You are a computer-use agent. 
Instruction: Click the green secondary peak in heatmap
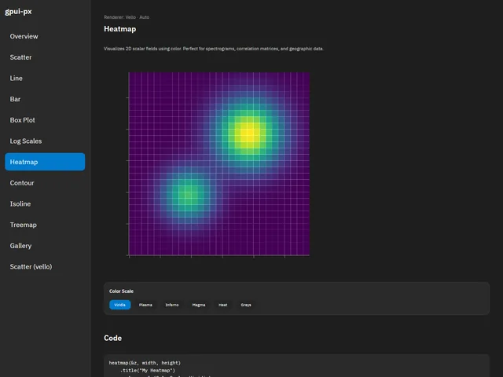click(x=188, y=194)
